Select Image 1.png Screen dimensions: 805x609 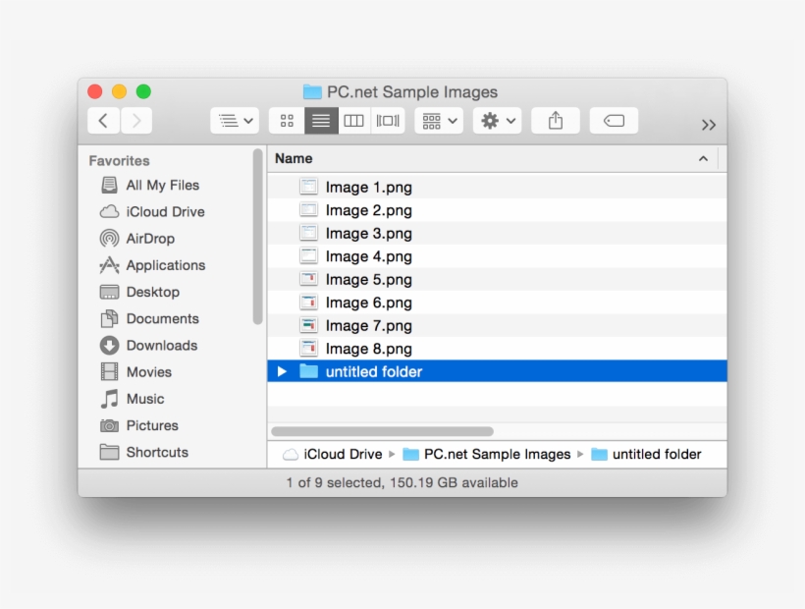click(497, 187)
